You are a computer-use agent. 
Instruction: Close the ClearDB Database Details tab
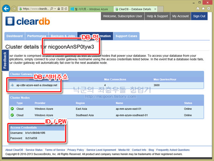pos(155,9)
